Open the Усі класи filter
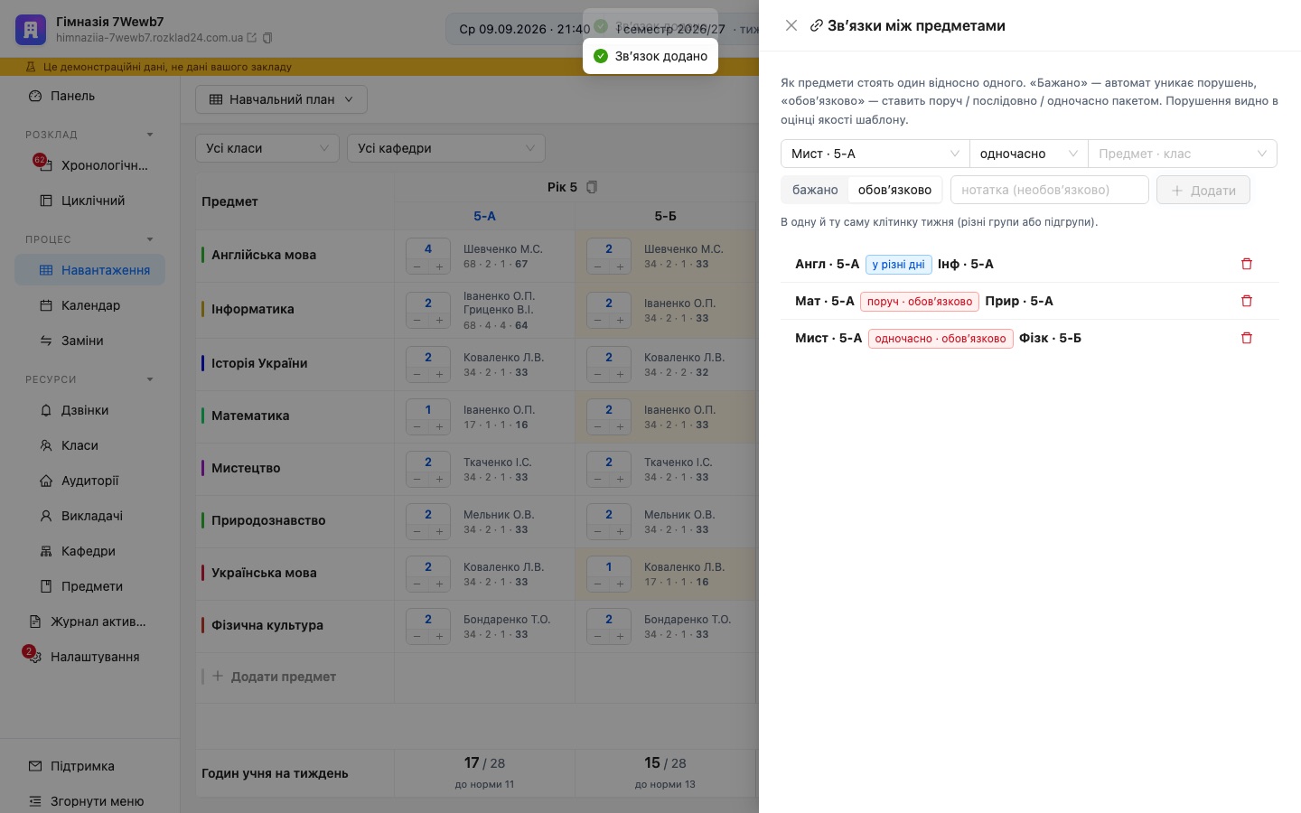Image resolution: width=1301 pixels, height=813 pixels. click(x=267, y=148)
